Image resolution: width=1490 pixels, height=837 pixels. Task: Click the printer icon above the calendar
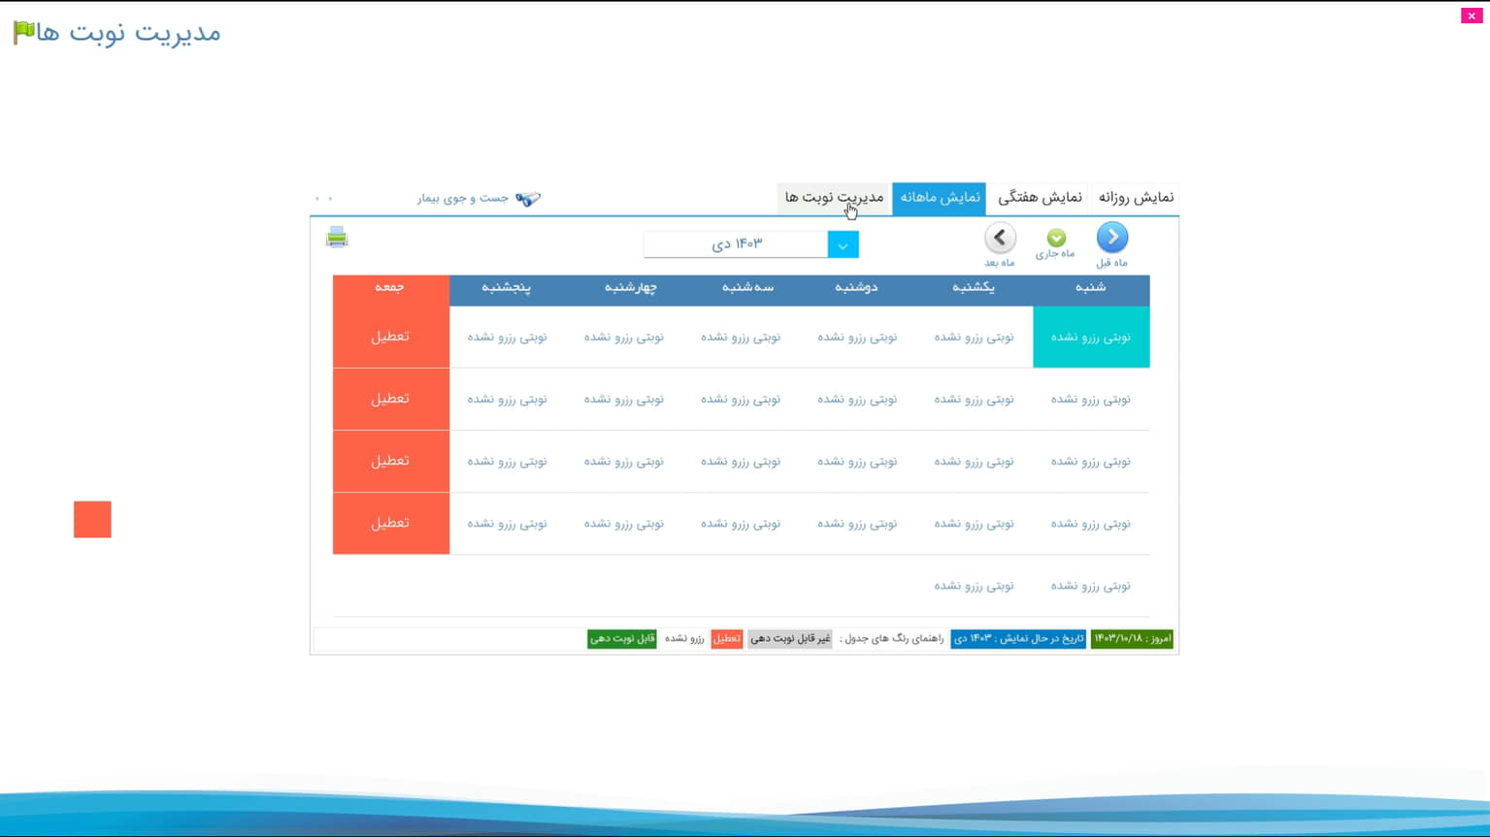pyautogui.click(x=337, y=238)
